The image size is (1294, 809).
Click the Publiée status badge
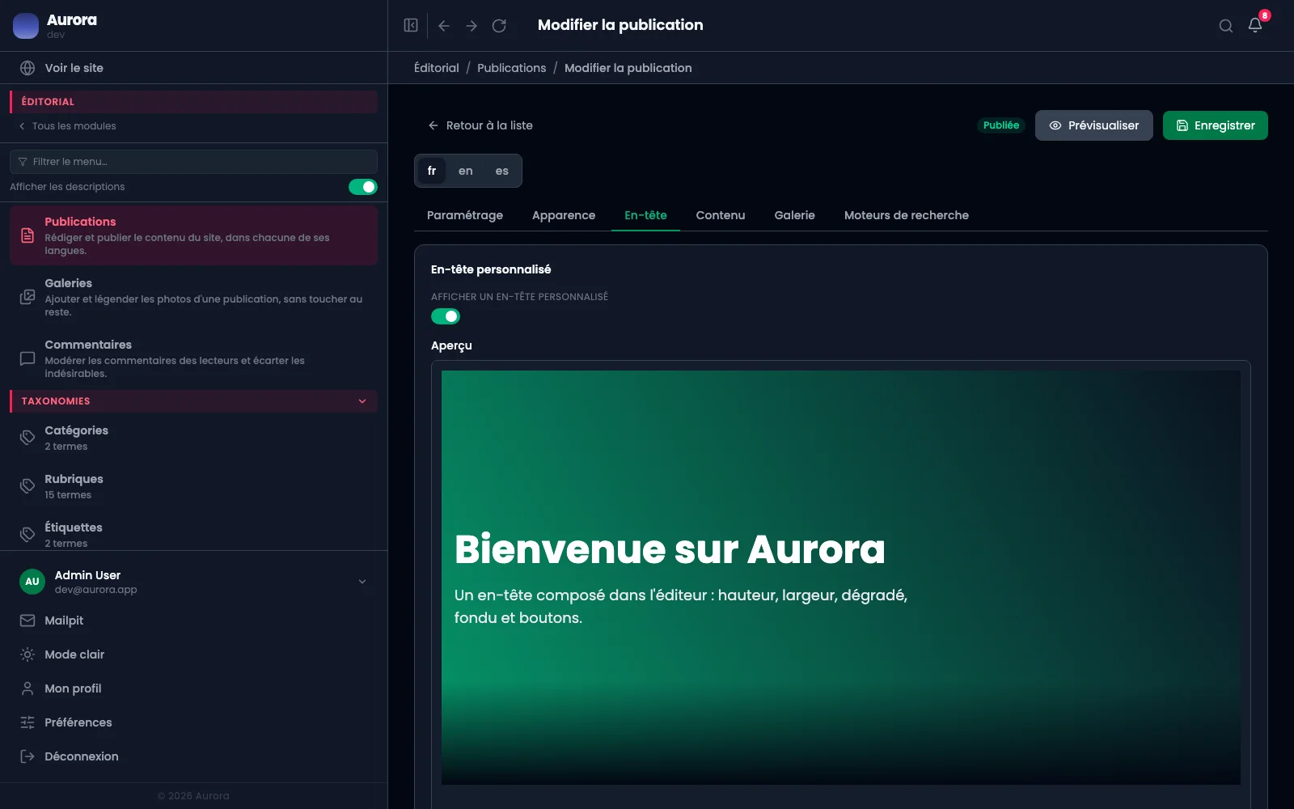1001,125
